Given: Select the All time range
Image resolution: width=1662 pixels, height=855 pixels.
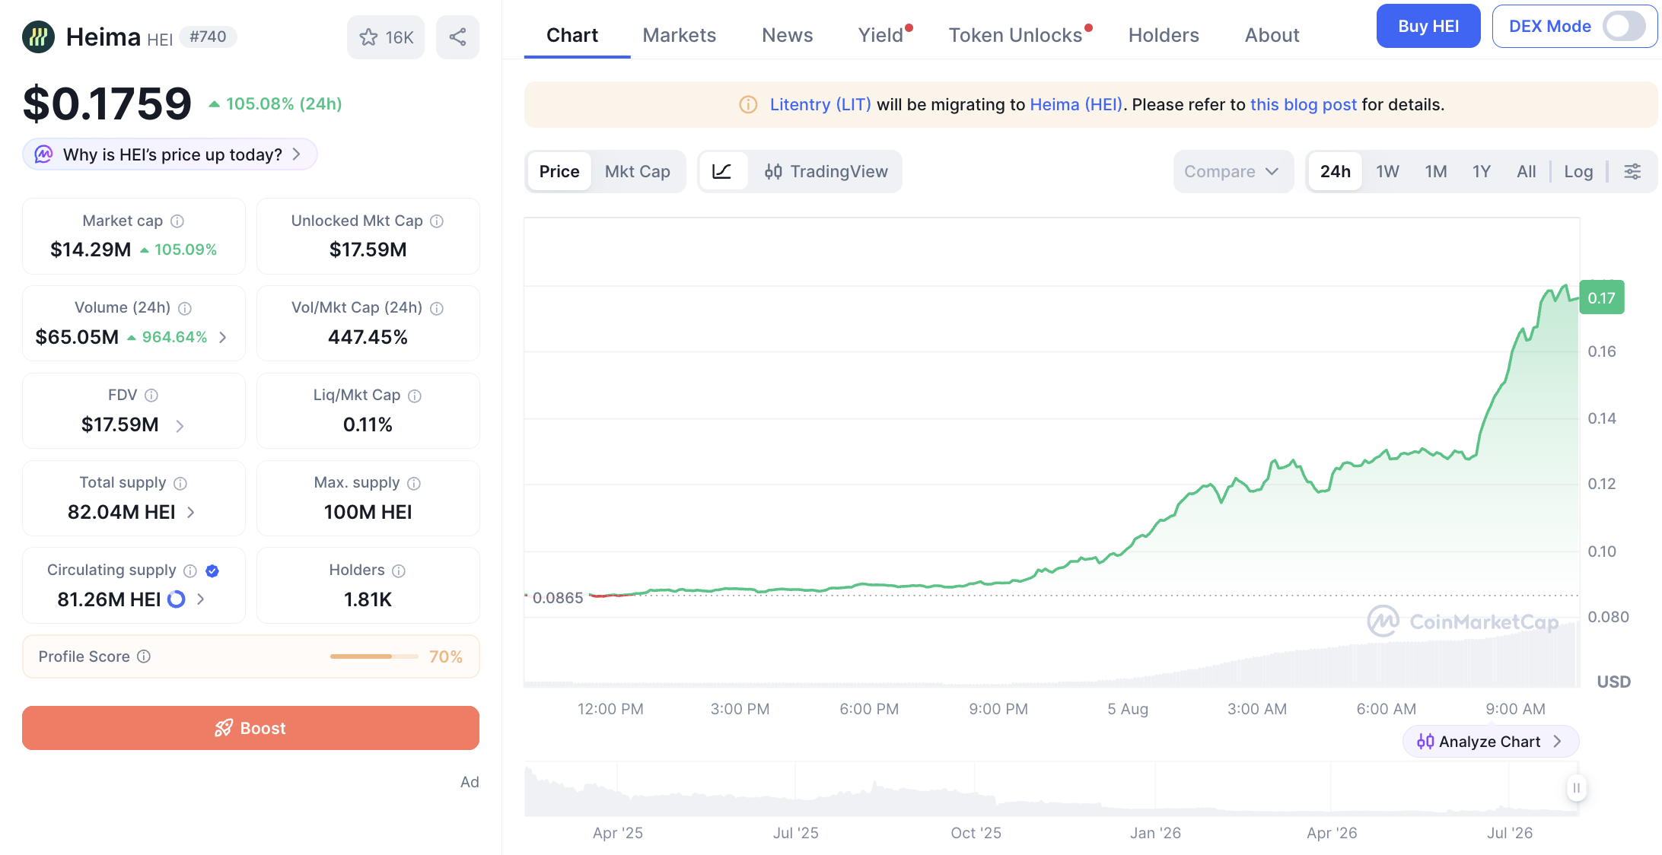Looking at the screenshot, I should pos(1526,171).
